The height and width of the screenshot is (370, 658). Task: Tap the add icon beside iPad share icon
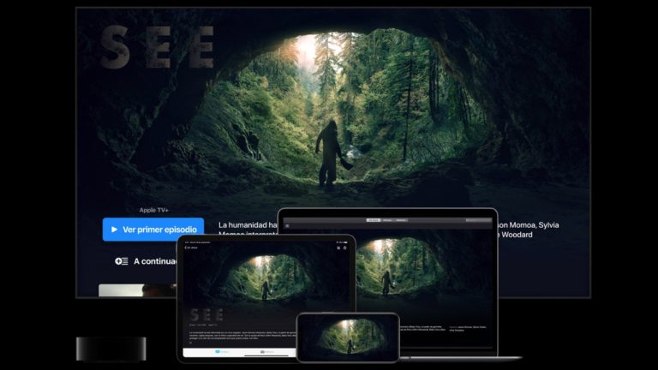click(x=338, y=248)
